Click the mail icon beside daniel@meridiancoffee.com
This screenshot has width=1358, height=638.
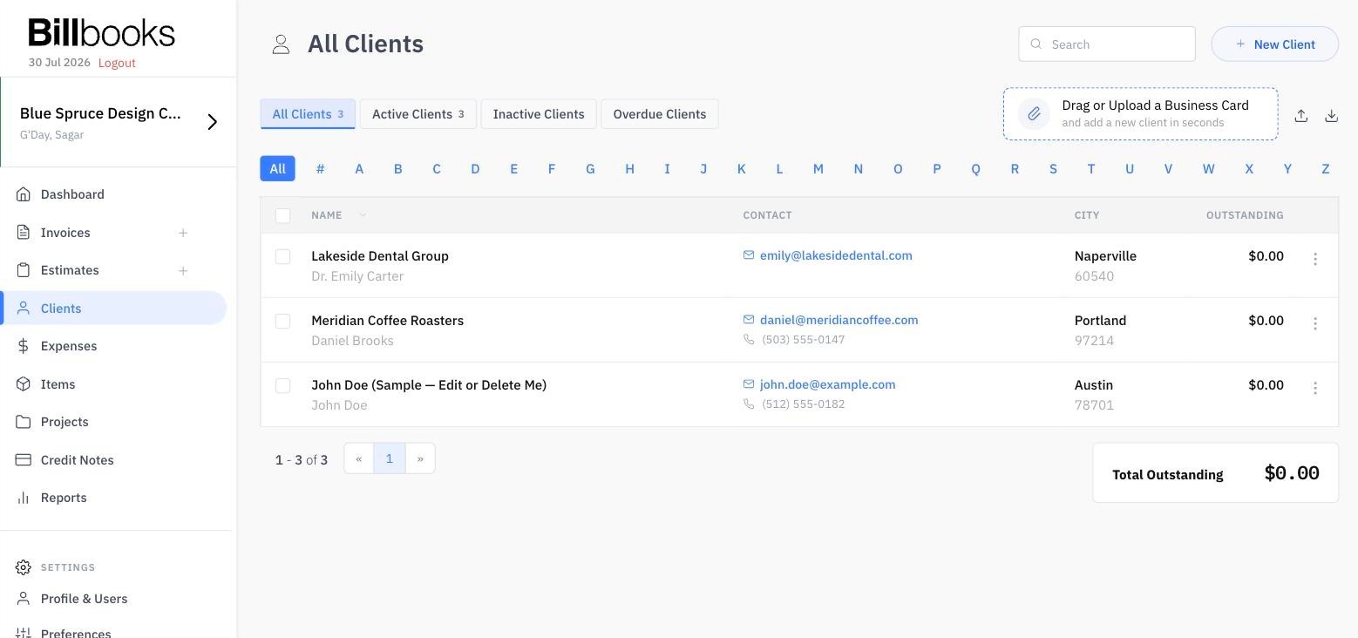(x=749, y=320)
